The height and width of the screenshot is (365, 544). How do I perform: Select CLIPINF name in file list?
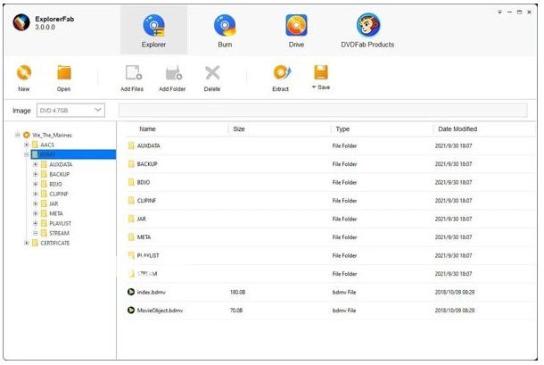click(146, 201)
